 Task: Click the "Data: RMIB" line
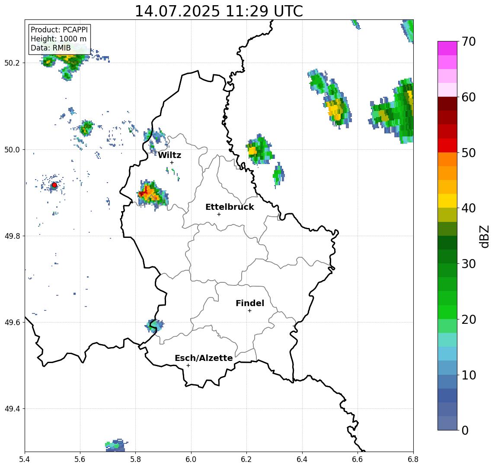point(51,48)
